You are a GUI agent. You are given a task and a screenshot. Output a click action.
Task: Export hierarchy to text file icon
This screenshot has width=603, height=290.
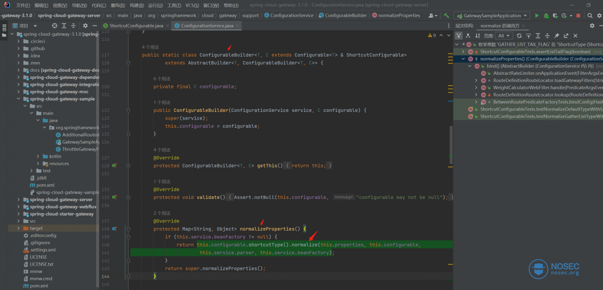tap(566, 36)
